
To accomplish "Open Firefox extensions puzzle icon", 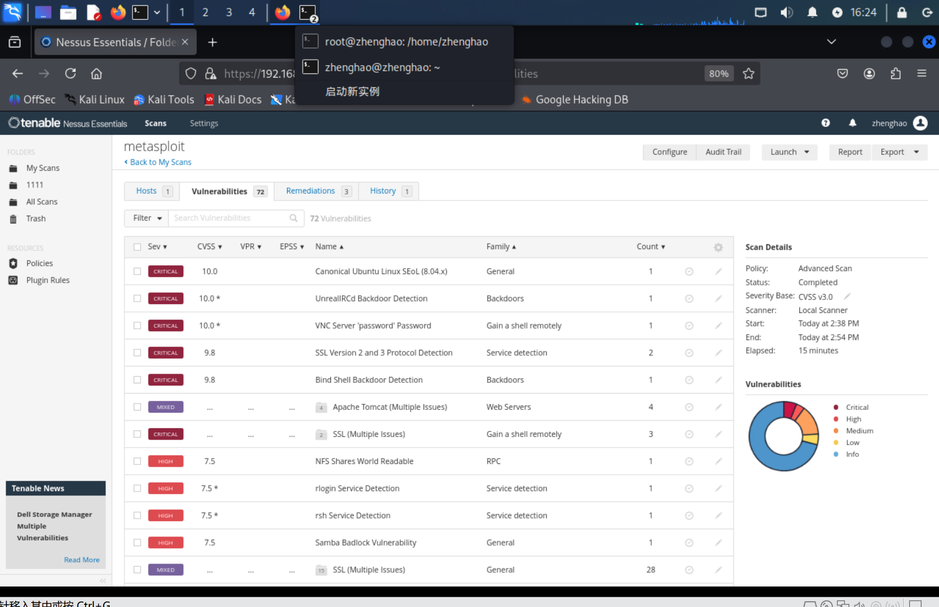I will click(895, 74).
